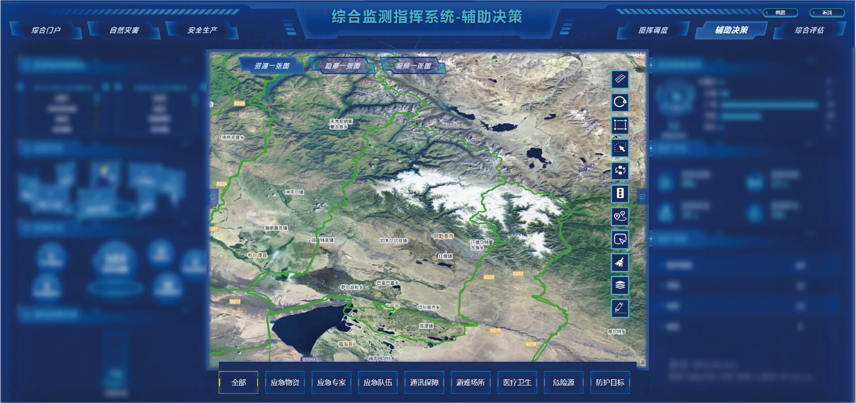
Task: Click the 返回 back button
Action: [x=827, y=12]
